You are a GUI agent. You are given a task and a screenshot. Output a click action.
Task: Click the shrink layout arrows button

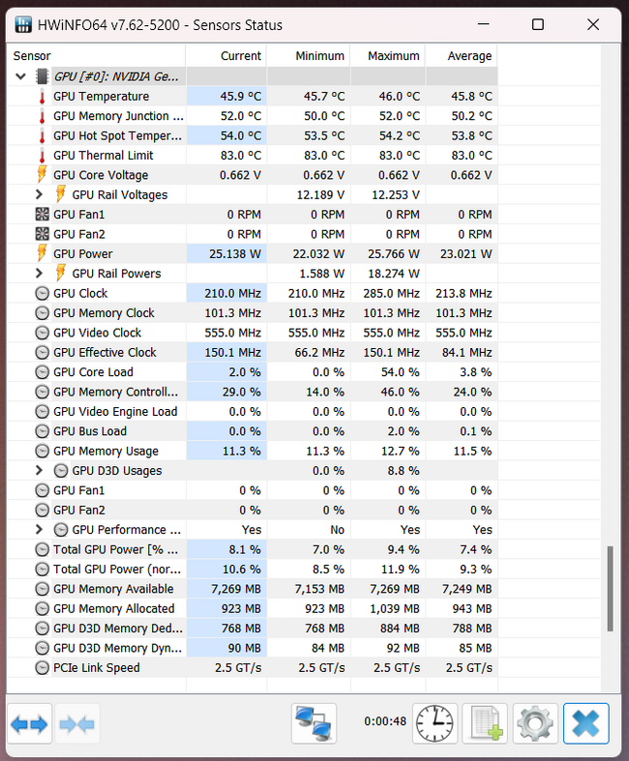point(77,723)
